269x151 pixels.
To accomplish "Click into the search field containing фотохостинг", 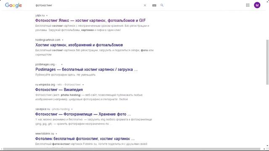I will 88,5.
